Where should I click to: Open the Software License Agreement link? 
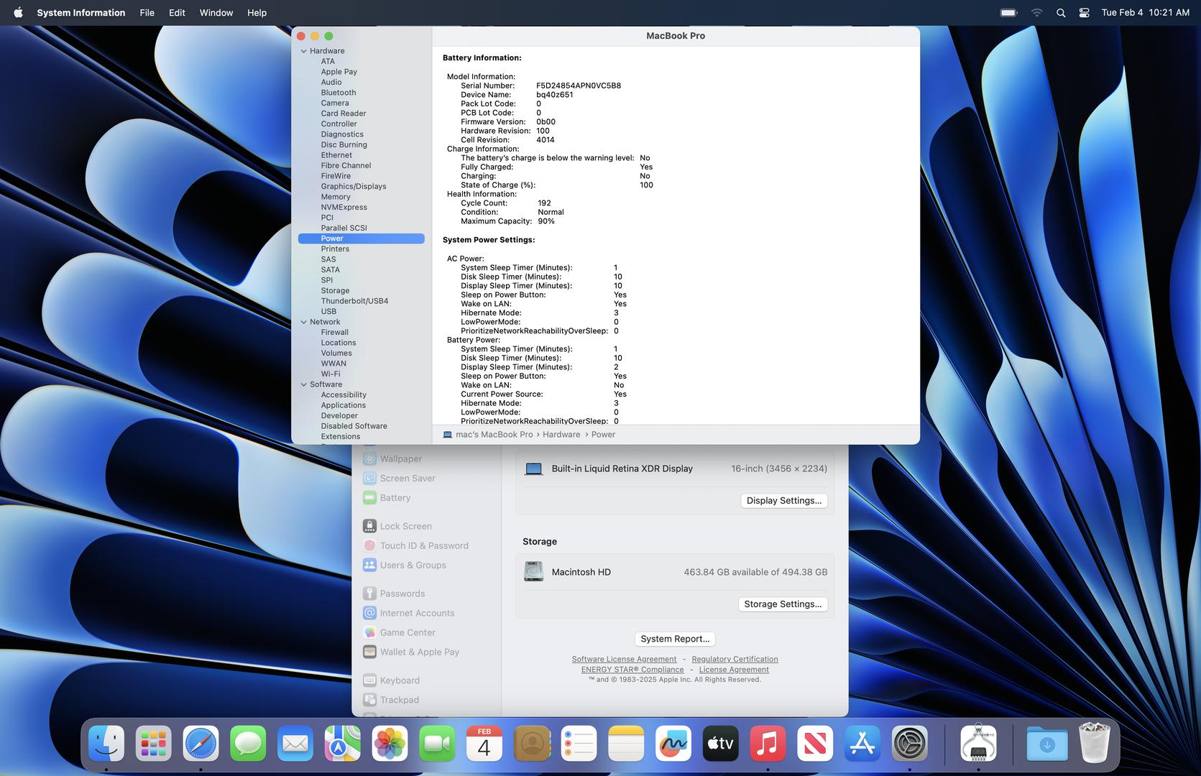(624, 659)
